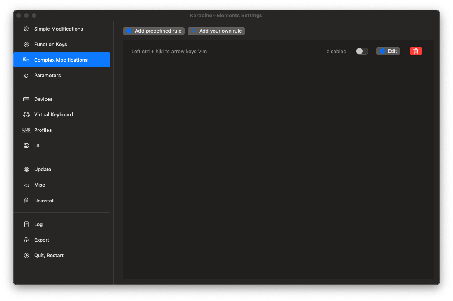Click the Misc leaf icon
The width and height of the screenshot is (453, 301).
[26, 185]
